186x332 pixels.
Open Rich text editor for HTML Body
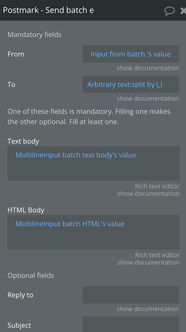pyautogui.click(x=157, y=255)
